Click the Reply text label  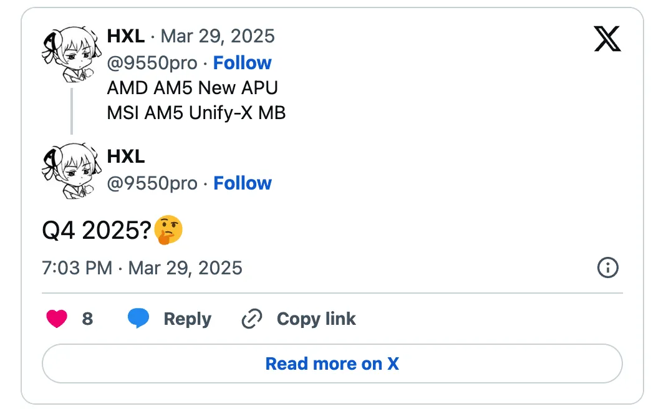pyautogui.click(x=188, y=319)
